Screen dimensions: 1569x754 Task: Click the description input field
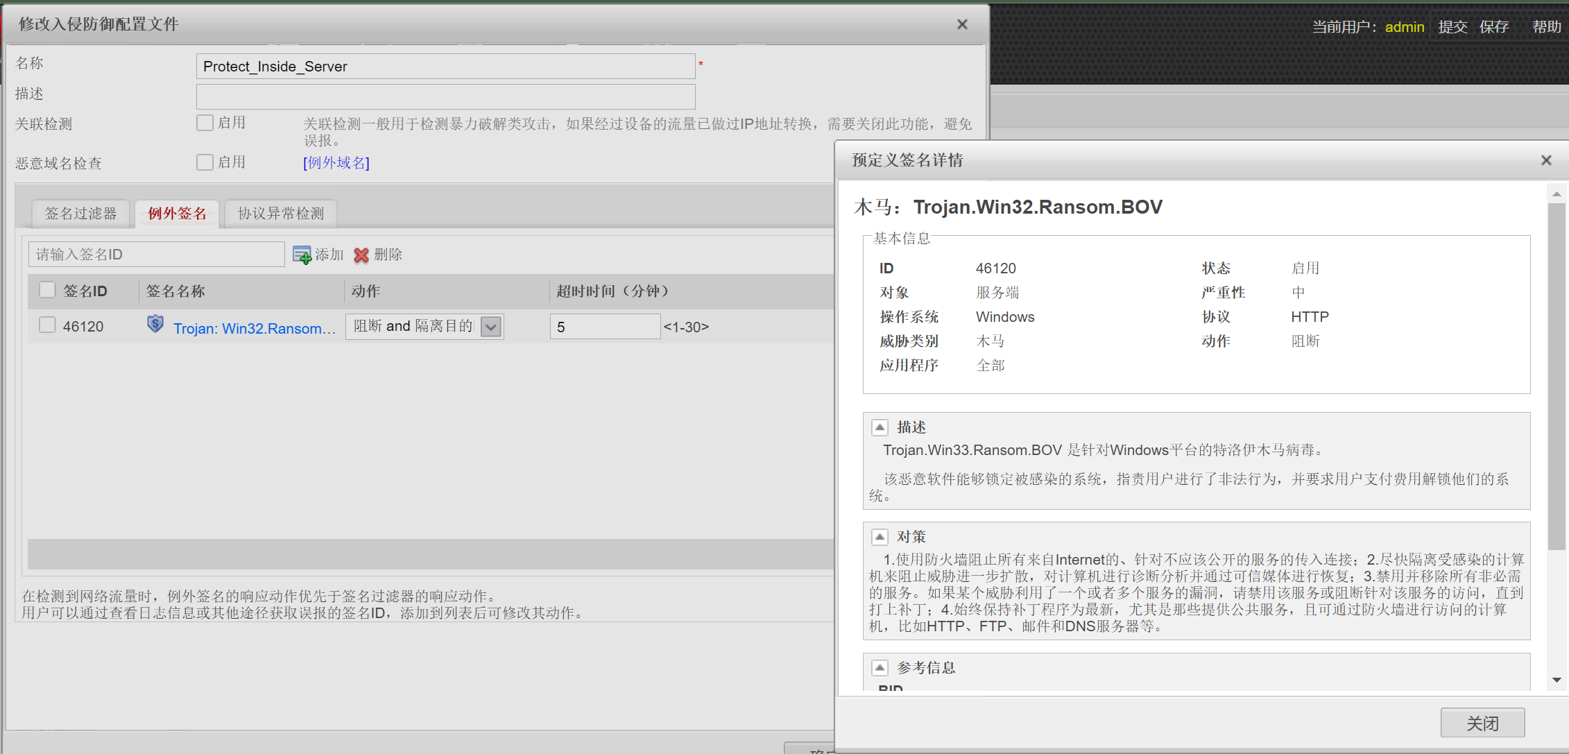point(445,96)
